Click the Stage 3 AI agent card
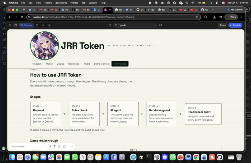The width and height of the screenshot is (251, 163). pos(123,114)
